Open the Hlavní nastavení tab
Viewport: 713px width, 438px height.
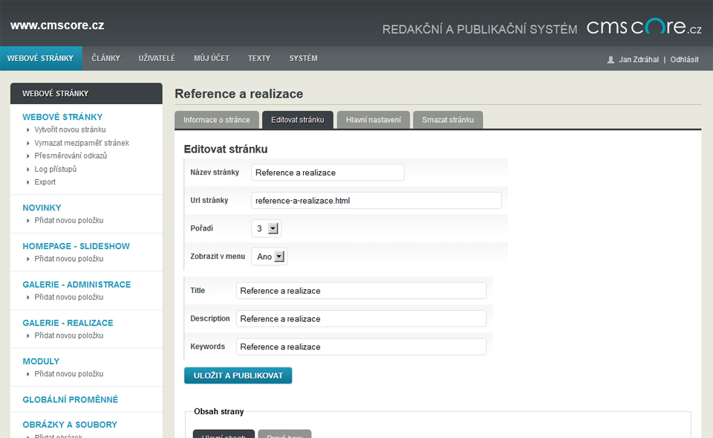(x=374, y=120)
